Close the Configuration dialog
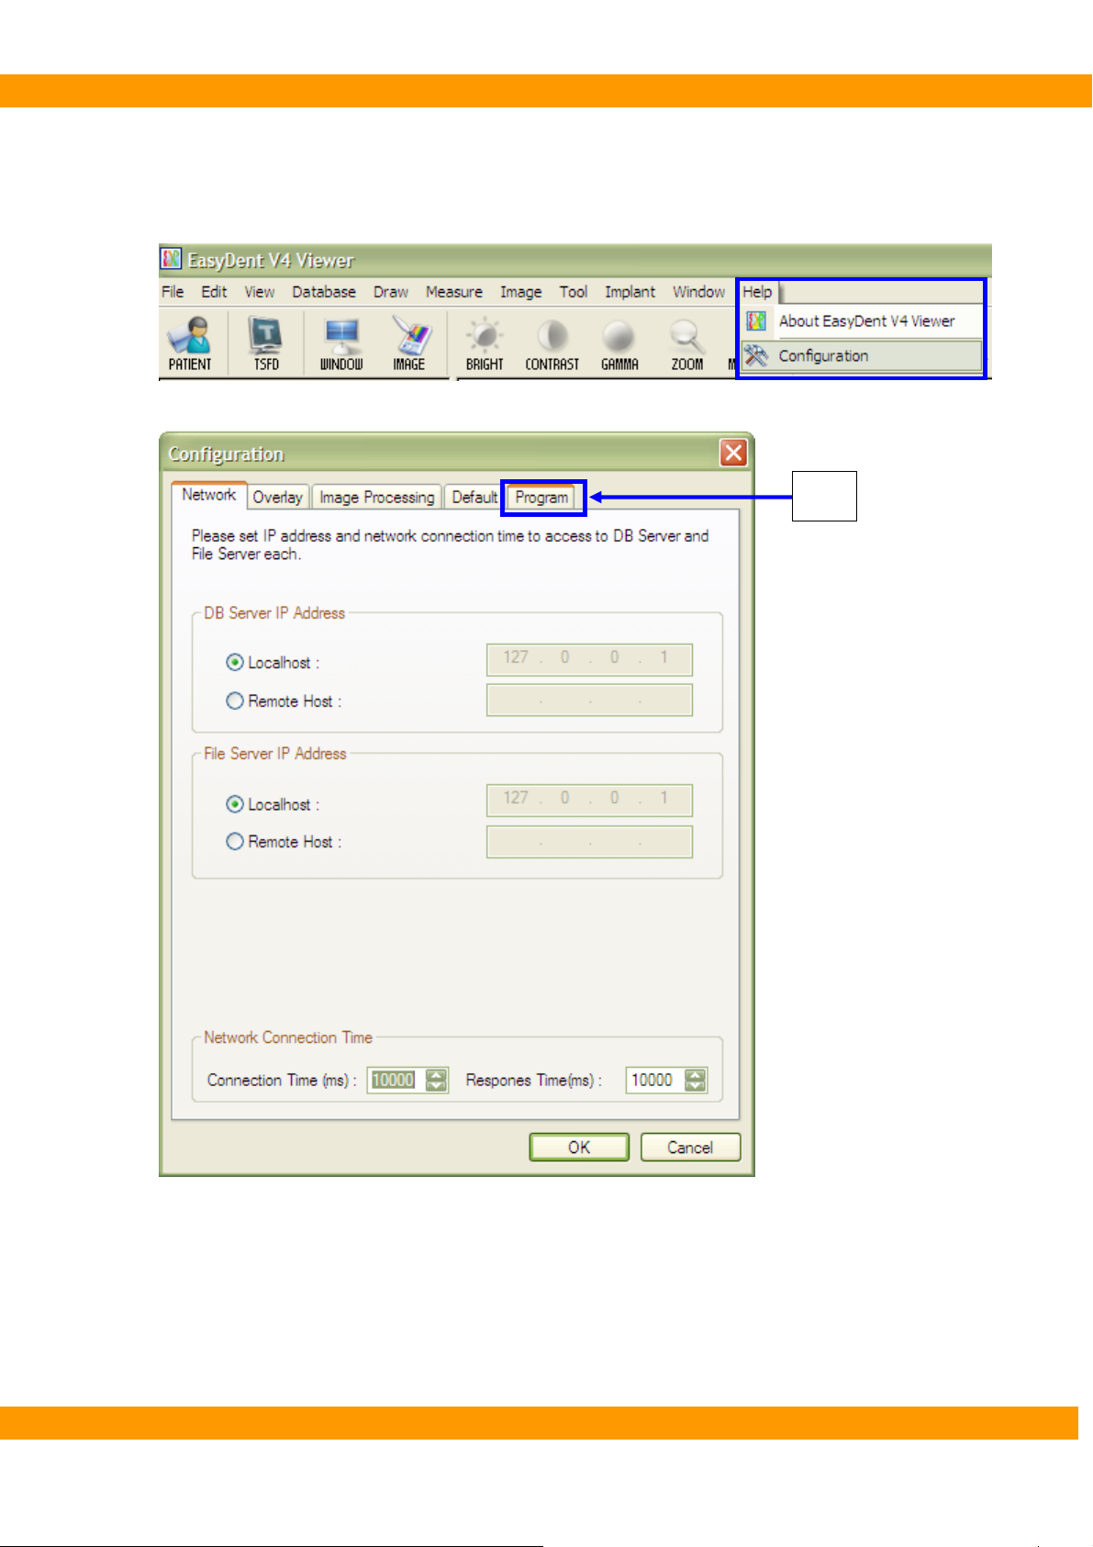The height and width of the screenshot is (1547, 1093). [x=733, y=453]
